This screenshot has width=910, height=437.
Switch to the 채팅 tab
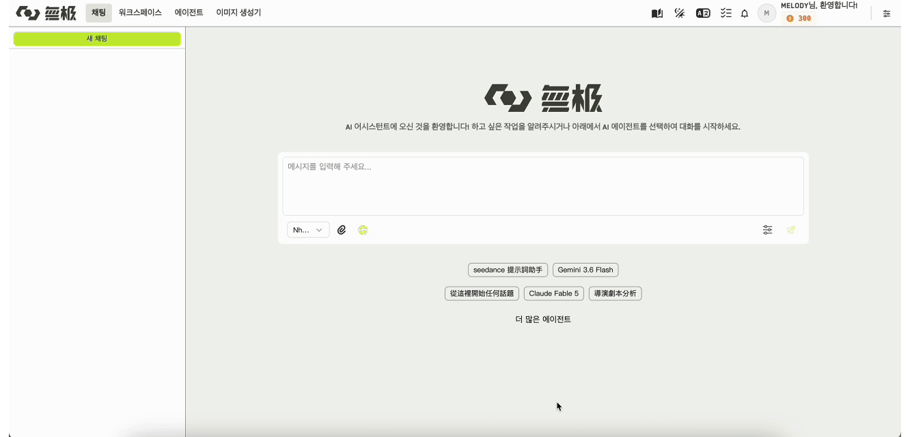point(98,12)
